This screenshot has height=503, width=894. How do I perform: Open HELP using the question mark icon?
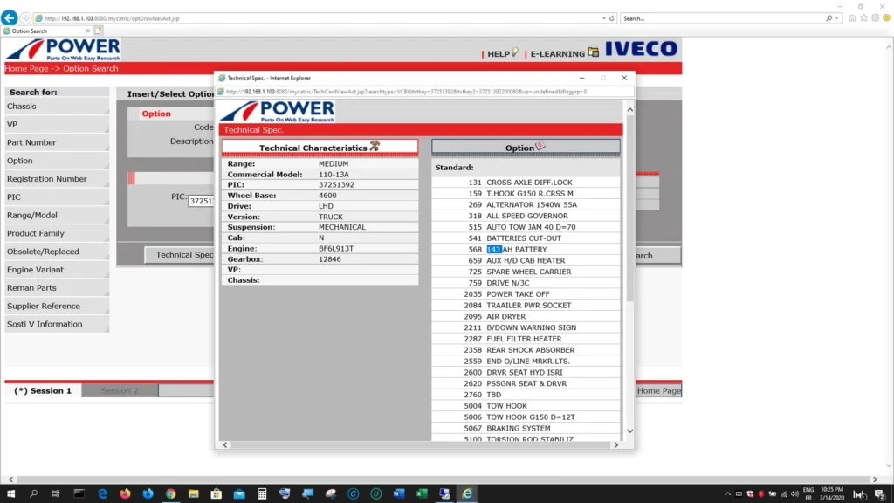click(x=516, y=52)
